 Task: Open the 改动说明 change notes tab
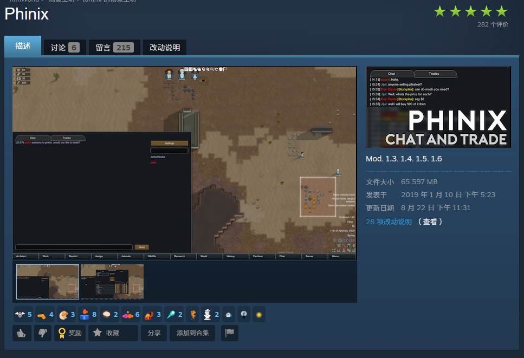coord(165,48)
